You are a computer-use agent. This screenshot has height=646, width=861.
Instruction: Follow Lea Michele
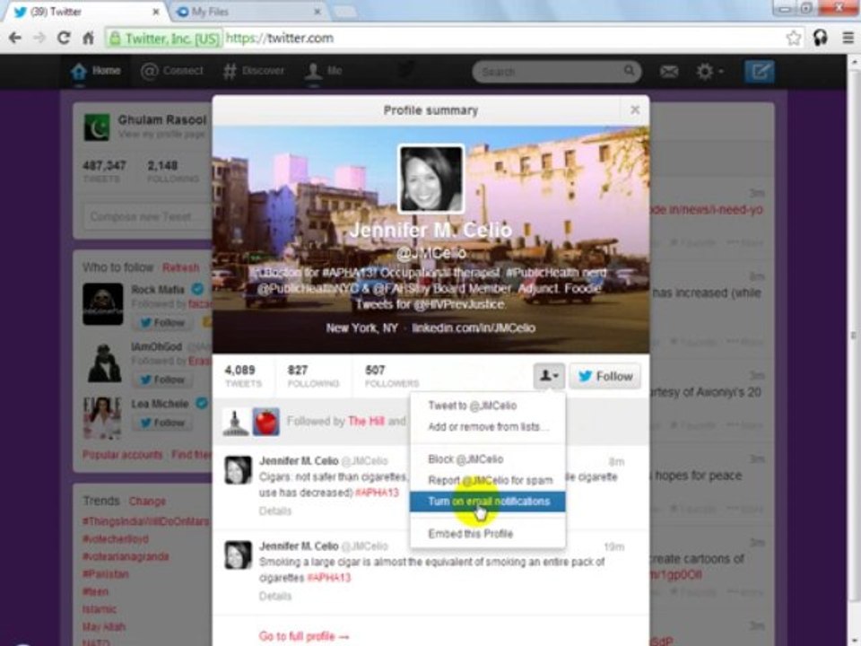pyautogui.click(x=162, y=423)
